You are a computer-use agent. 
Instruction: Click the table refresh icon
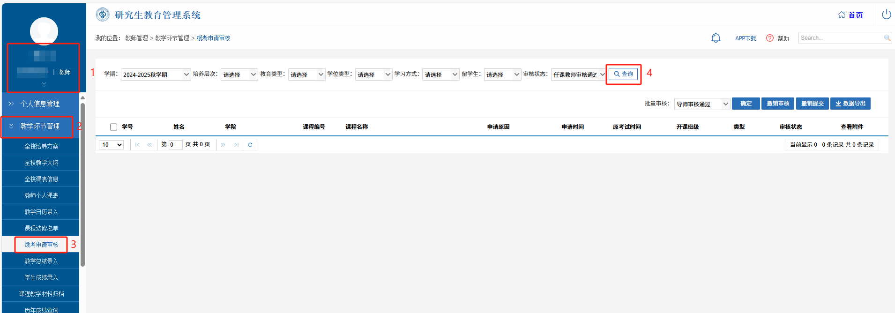[250, 145]
